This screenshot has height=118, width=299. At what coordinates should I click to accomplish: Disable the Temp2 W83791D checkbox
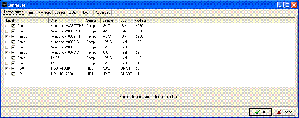tap(13, 47)
